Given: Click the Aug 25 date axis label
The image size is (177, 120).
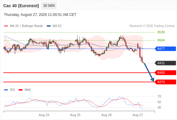Looking at the screenshot, I should click(x=75, y=115).
